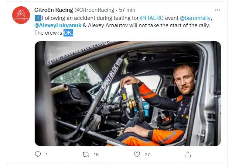Click the Citroën Racing display name
Image resolution: width=232 pixels, height=167 pixels.
pyautogui.click(x=54, y=10)
